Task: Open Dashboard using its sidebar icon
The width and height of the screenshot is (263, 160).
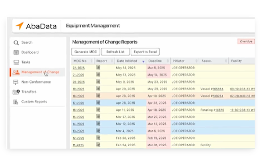Action: coord(16,52)
